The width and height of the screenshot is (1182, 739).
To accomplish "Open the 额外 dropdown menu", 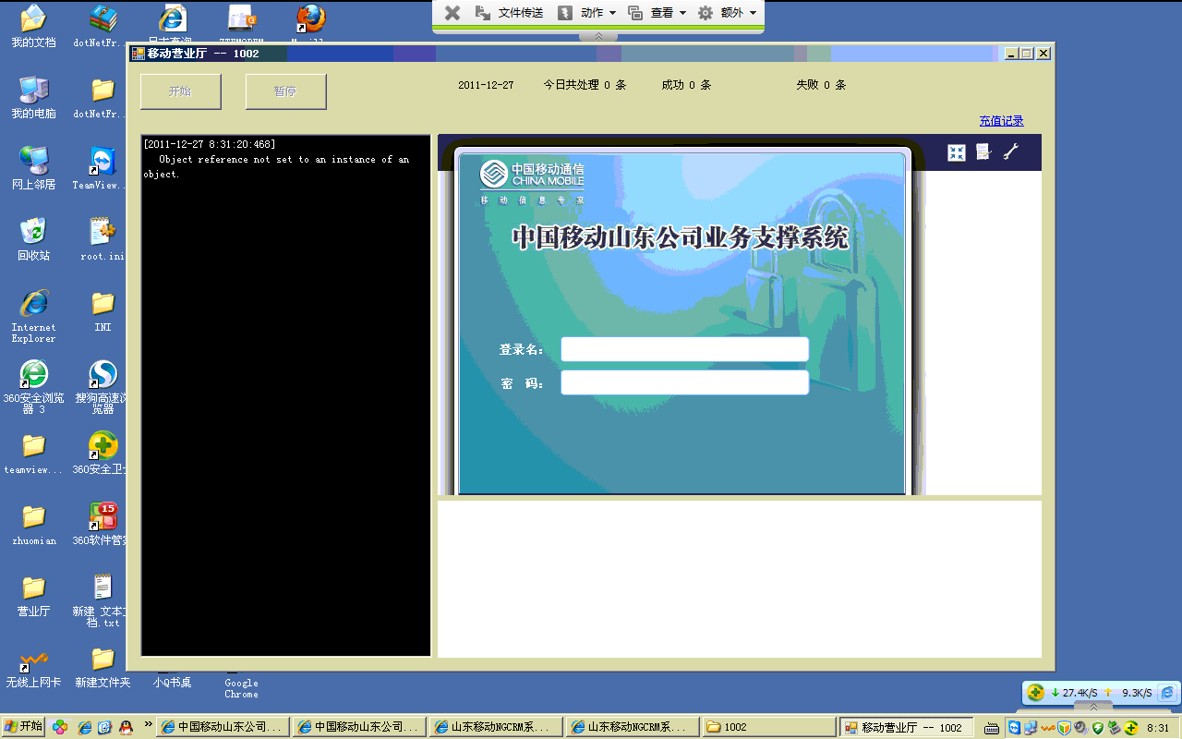I will 728,13.
